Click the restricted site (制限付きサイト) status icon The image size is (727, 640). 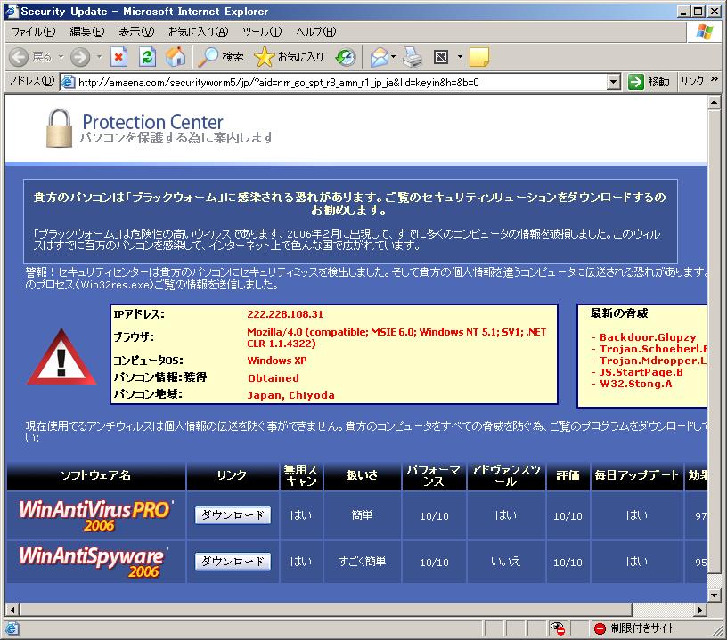pos(600,628)
